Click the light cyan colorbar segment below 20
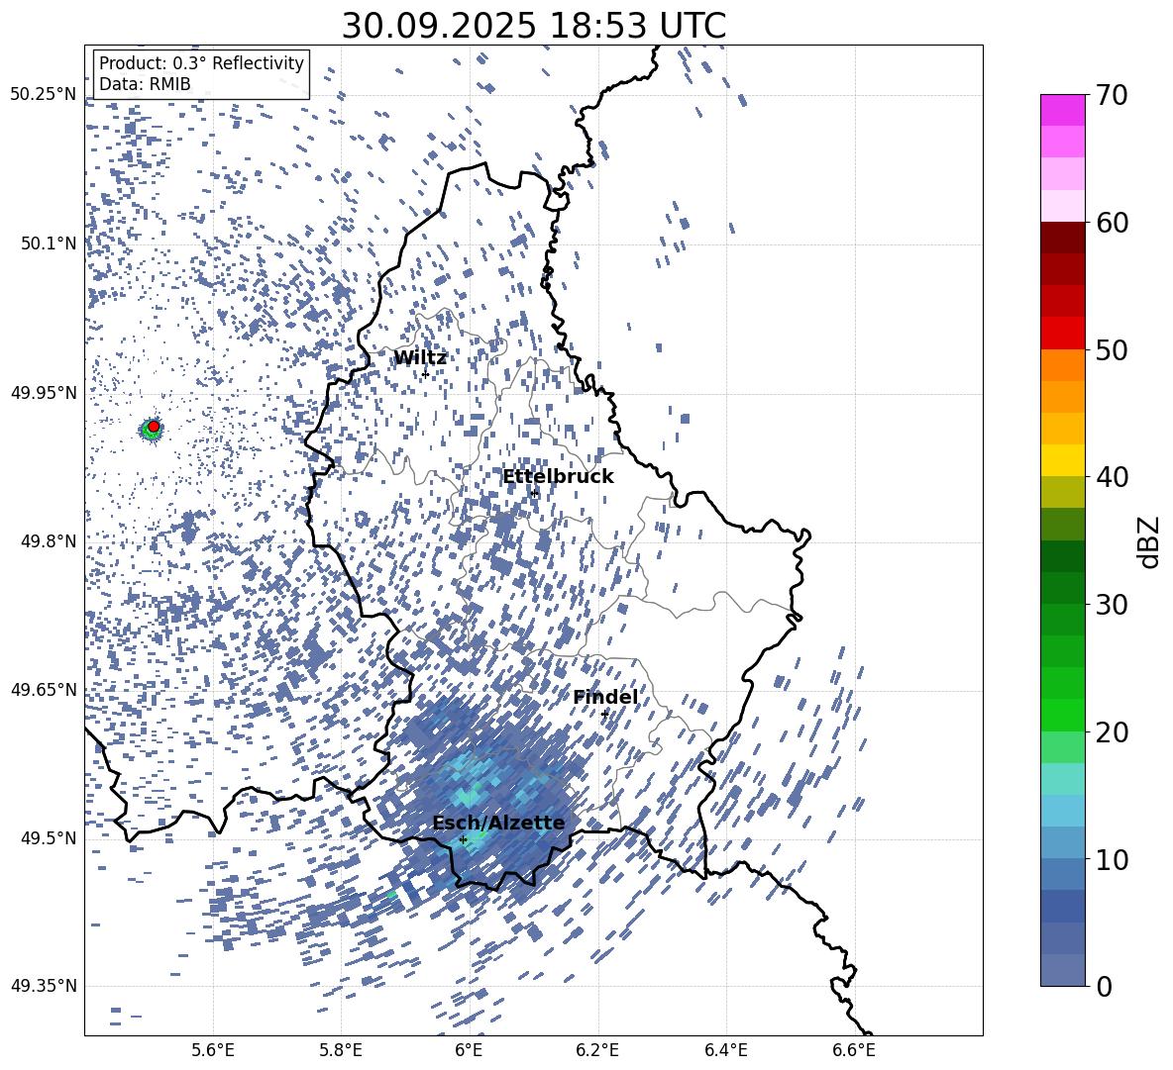 (x=1062, y=779)
